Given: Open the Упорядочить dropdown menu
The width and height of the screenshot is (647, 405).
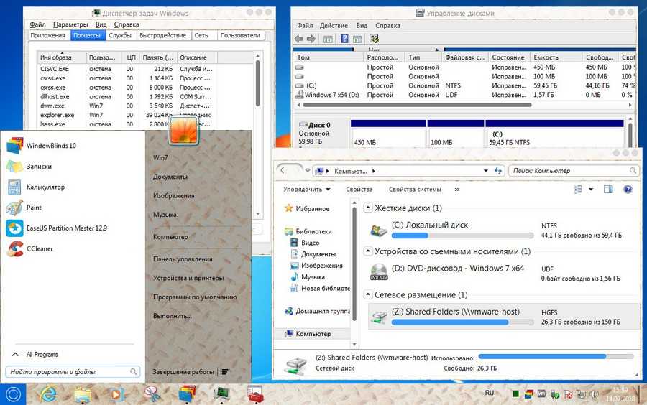Looking at the screenshot, I should (307, 190).
